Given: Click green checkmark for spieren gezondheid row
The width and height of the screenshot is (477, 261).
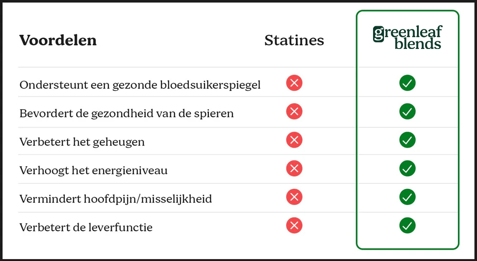Looking at the screenshot, I should 407,112.
